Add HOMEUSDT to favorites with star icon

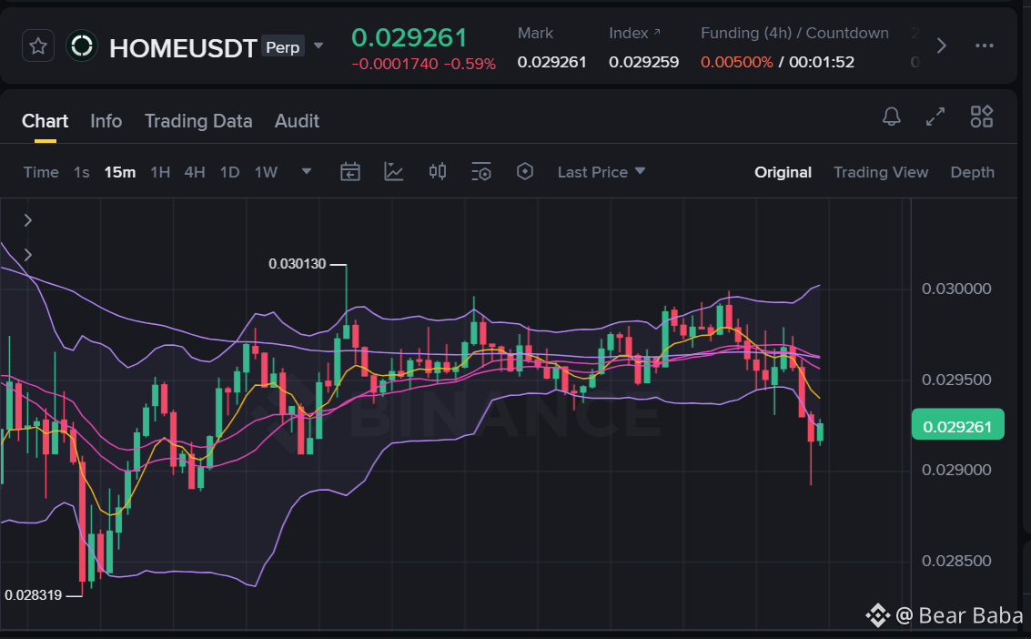point(38,46)
